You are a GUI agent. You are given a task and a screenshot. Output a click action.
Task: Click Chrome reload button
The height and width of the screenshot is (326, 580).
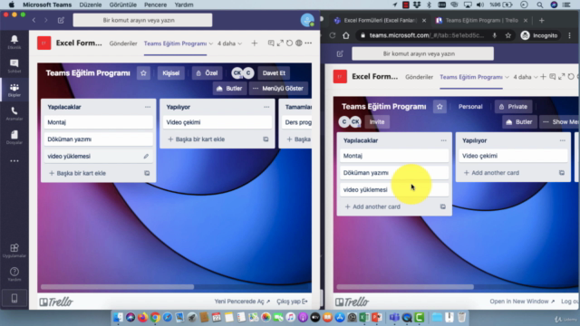(x=333, y=35)
